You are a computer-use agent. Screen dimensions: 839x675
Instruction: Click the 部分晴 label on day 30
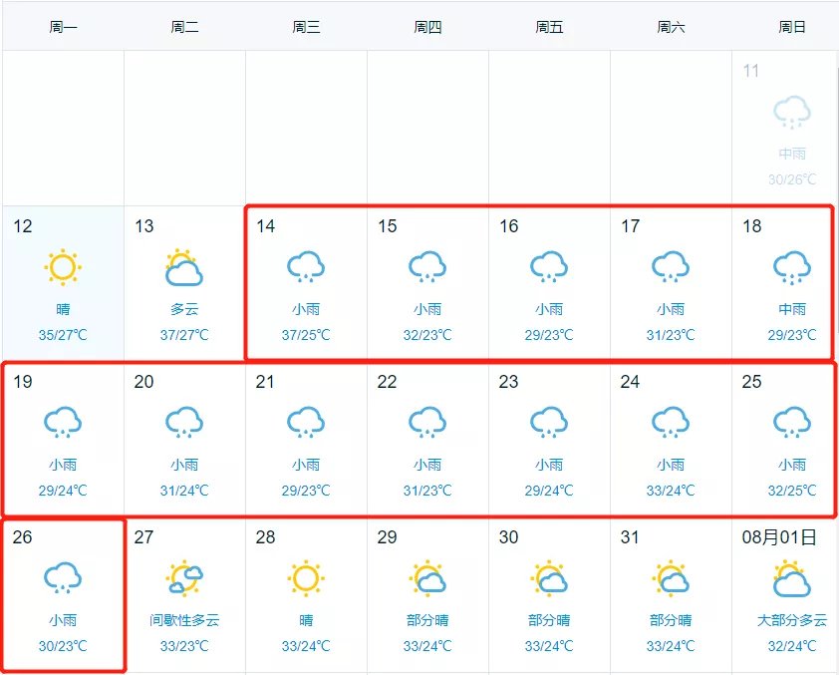(x=549, y=620)
